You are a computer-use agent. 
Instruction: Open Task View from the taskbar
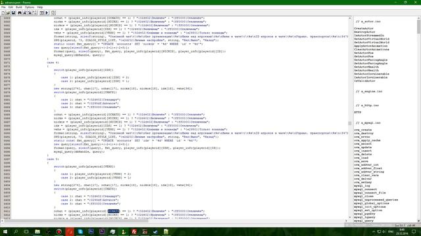26,231
